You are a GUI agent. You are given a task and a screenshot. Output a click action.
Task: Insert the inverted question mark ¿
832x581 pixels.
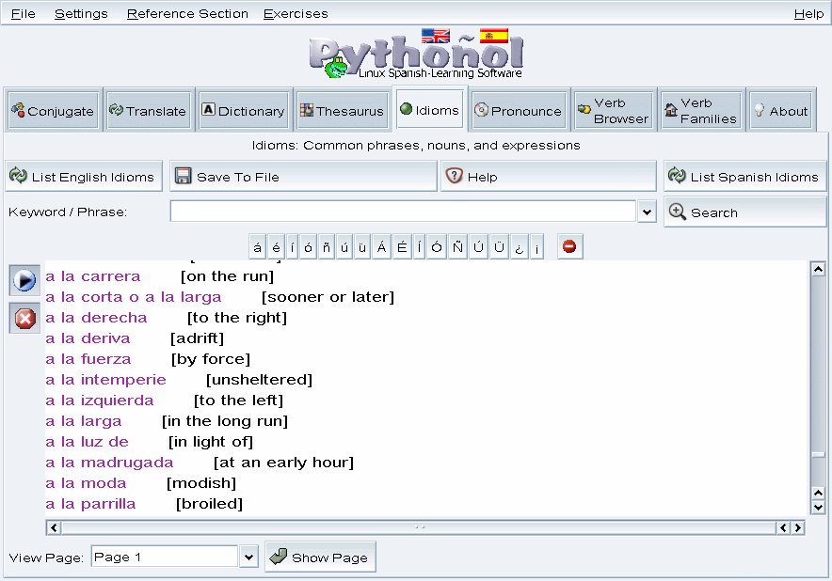(520, 248)
